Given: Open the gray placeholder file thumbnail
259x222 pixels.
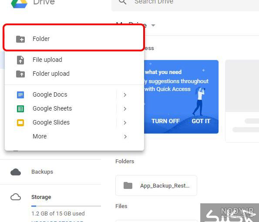Looking at the screenshot, I should click(x=242, y=101).
